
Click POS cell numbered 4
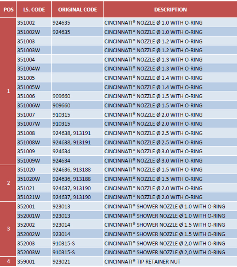tap(8, 261)
